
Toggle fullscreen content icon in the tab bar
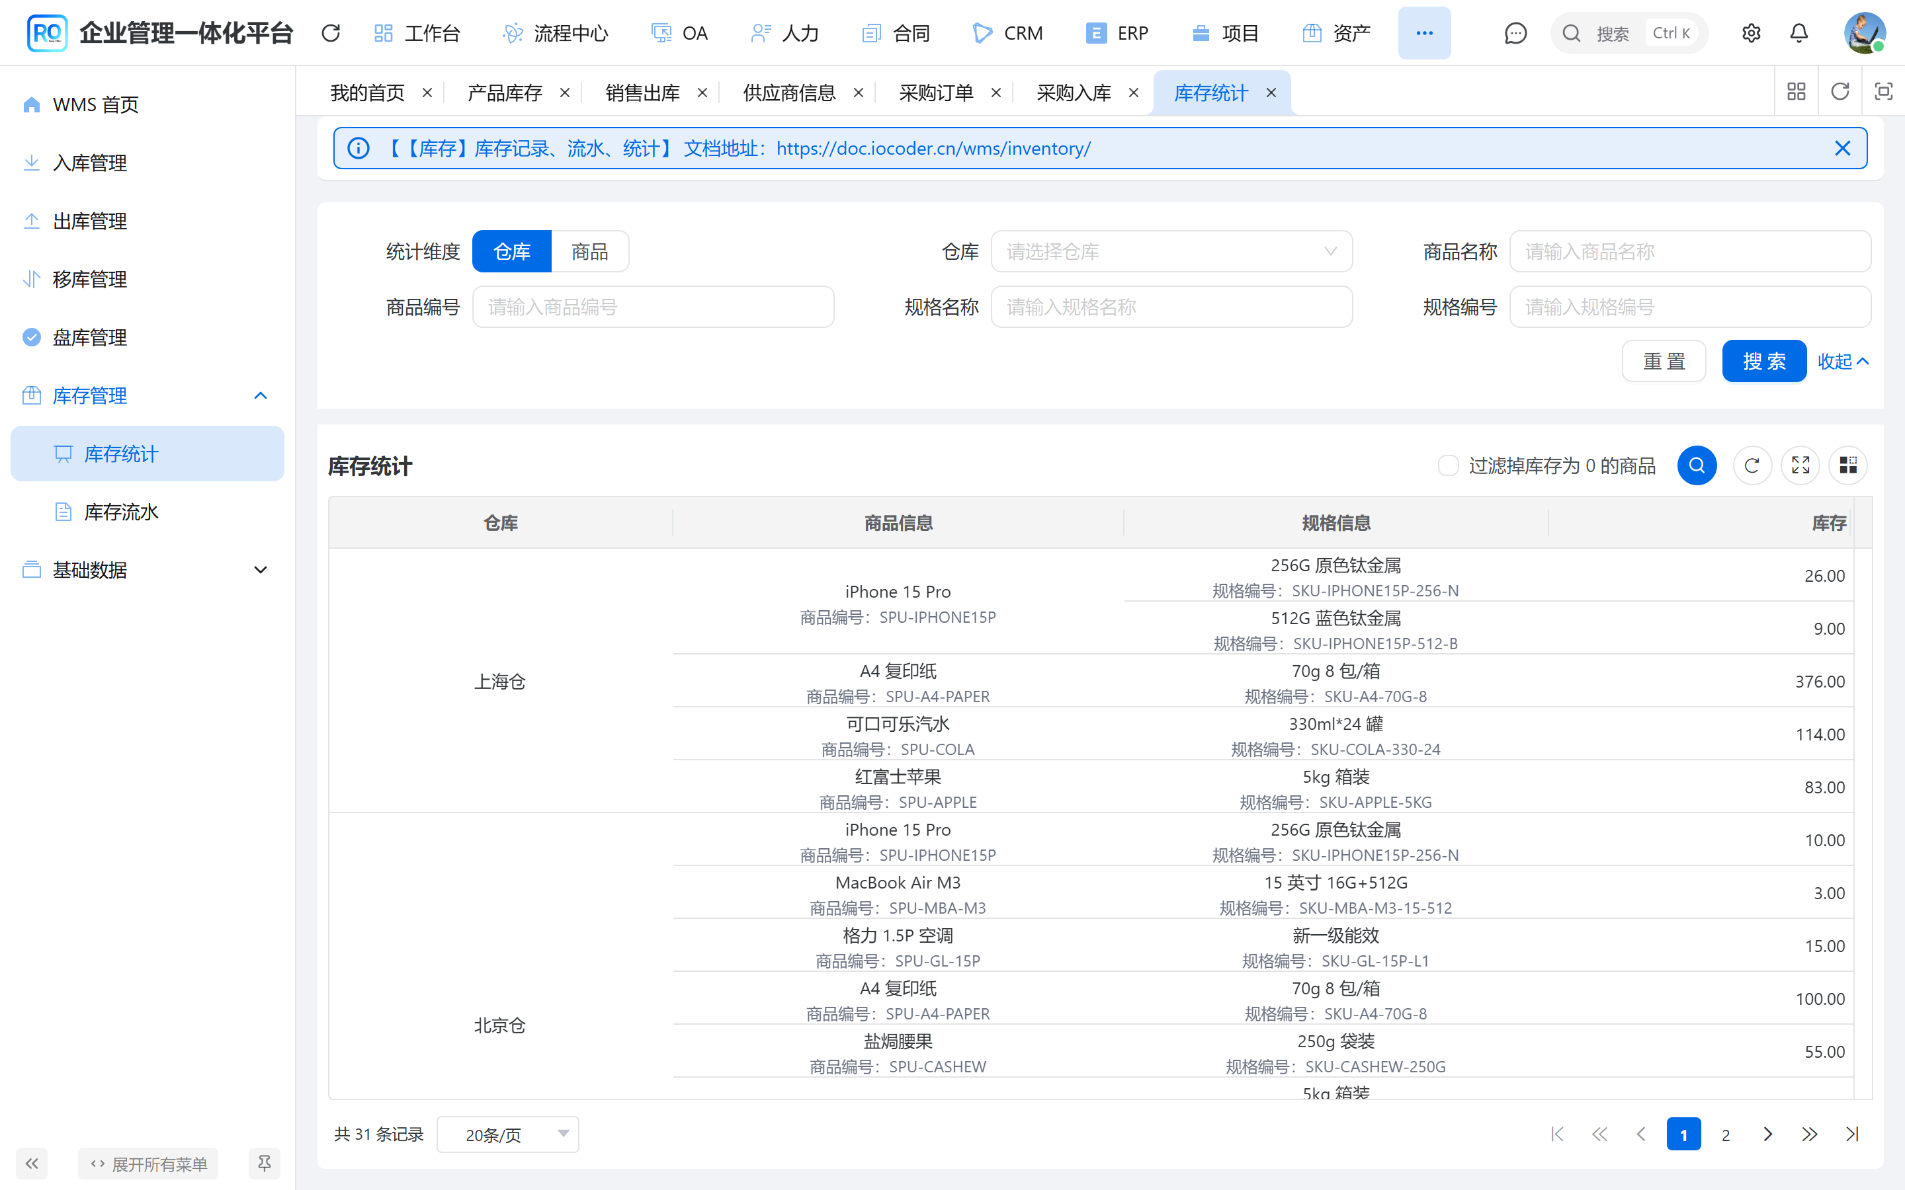[1883, 92]
